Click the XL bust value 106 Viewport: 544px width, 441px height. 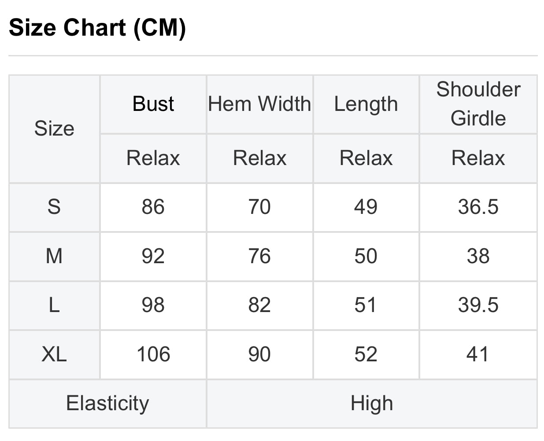click(x=153, y=354)
